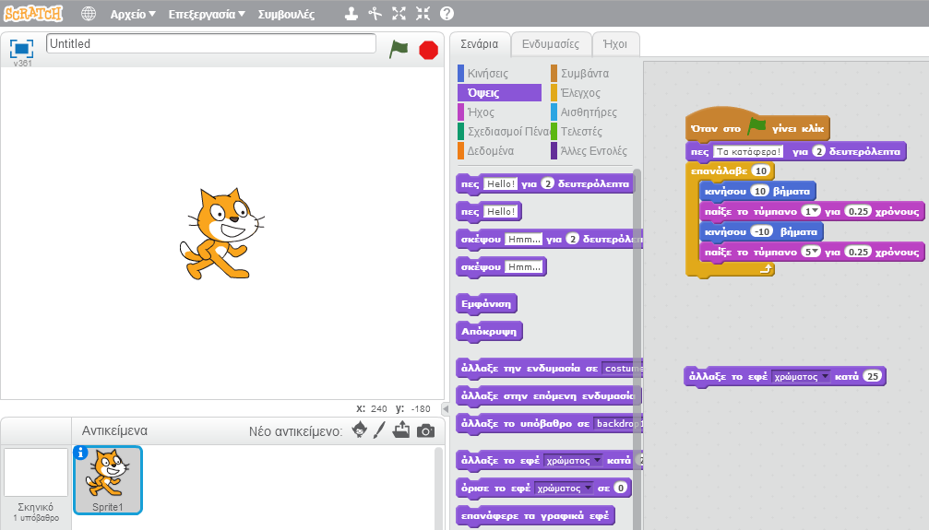The image size is (929, 530).
Task: Edit the value -10 in the κινήσου block
Action: click(763, 231)
